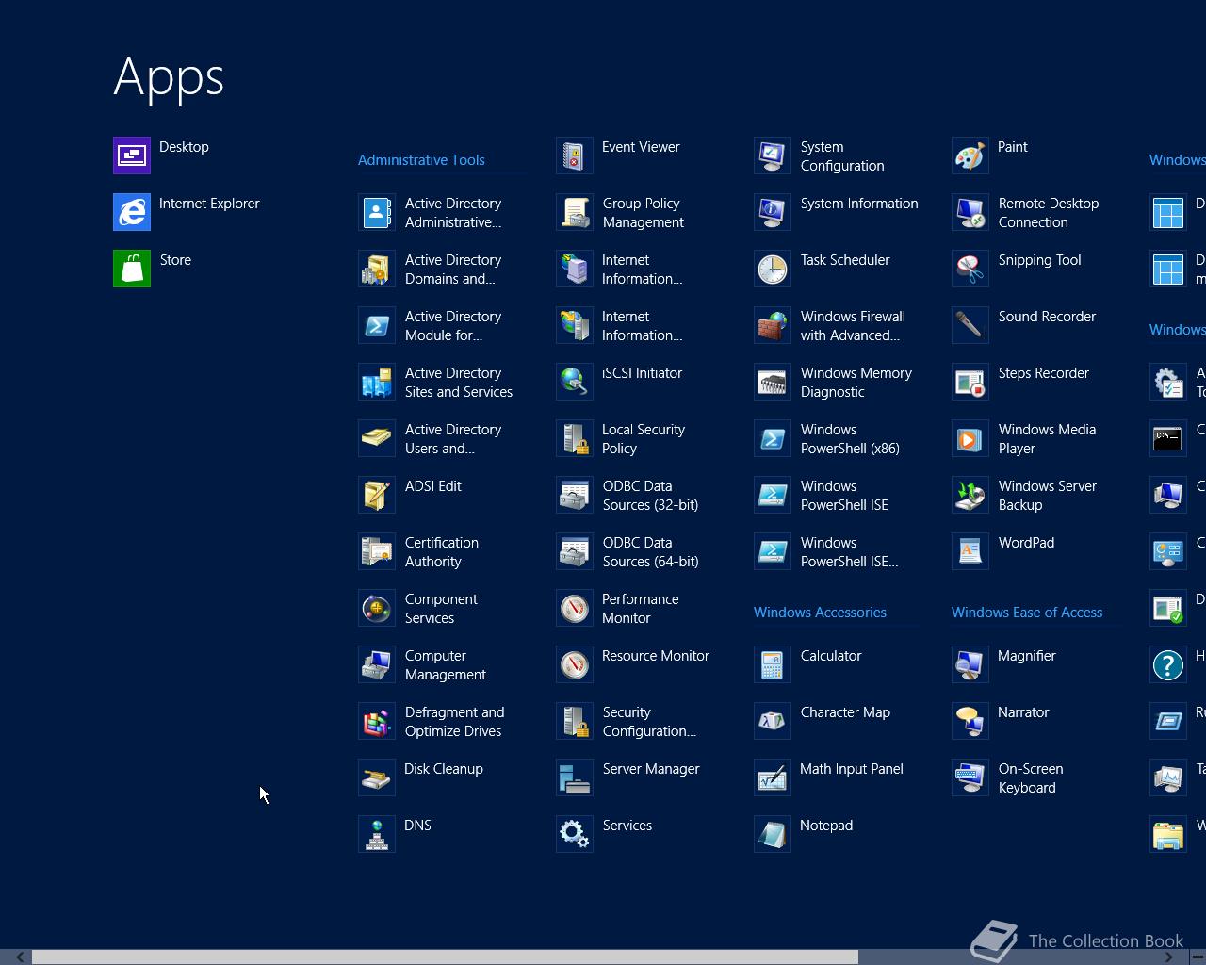1206x965 pixels.
Task: Open Magnifier icon
Action: coord(970,664)
